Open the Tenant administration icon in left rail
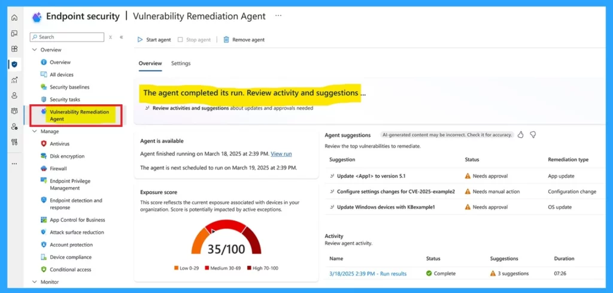 pos(14,126)
